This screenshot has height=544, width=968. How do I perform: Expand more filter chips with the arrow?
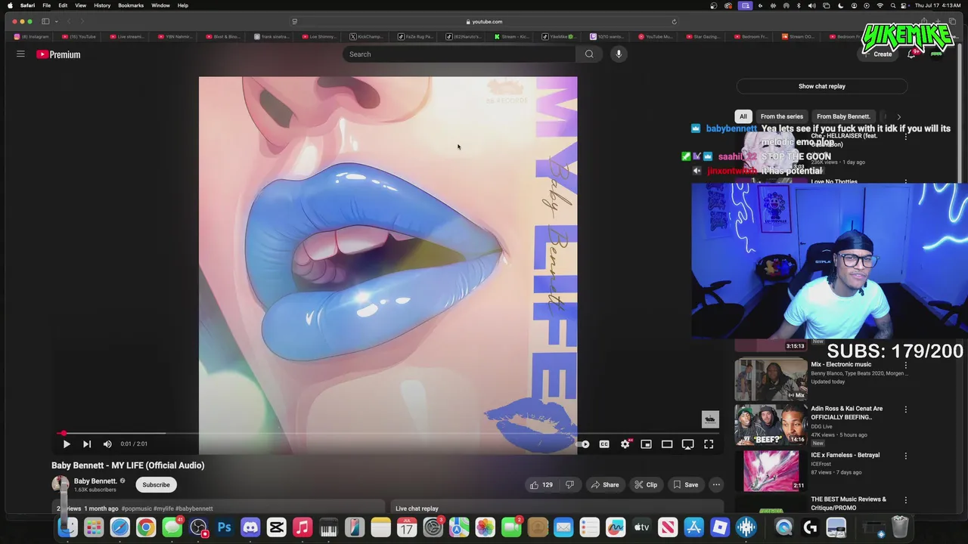(x=898, y=116)
